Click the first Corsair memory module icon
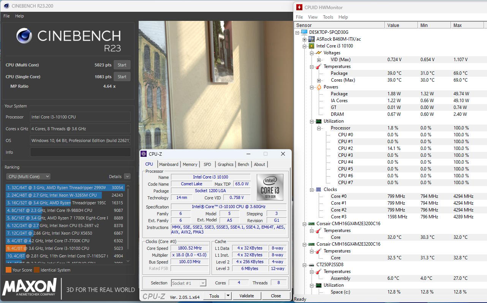Image resolution: width=487 pixels, height=303 pixels. click(x=311, y=224)
